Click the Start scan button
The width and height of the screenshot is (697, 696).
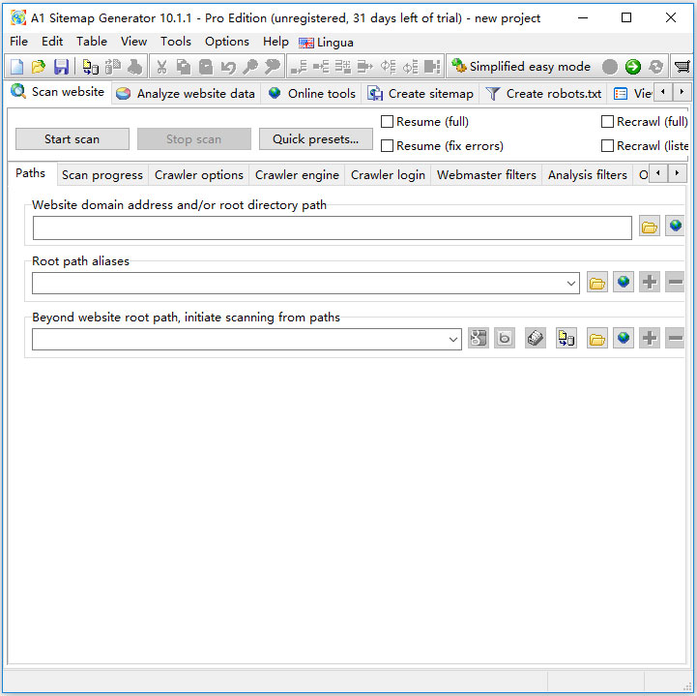pyautogui.click(x=72, y=139)
